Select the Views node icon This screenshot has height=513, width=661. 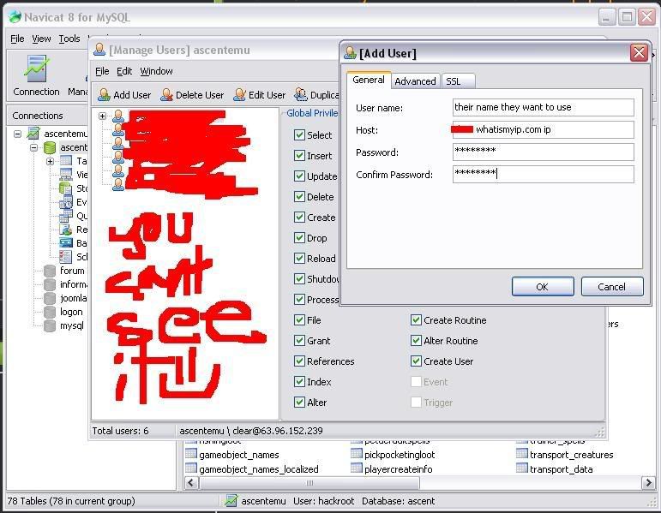[x=66, y=175]
